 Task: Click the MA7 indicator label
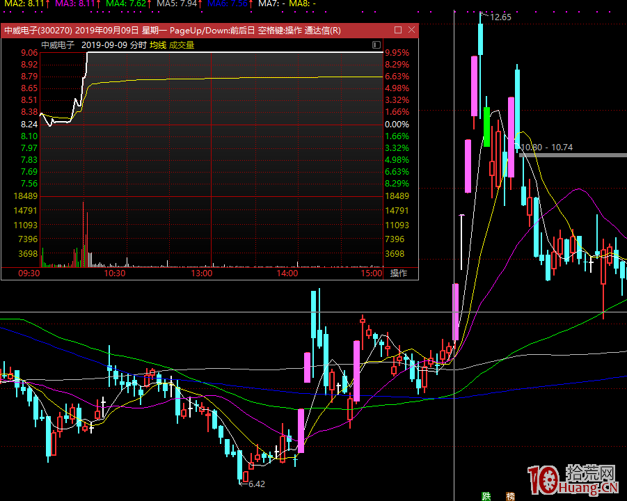(x=271, y=3)
